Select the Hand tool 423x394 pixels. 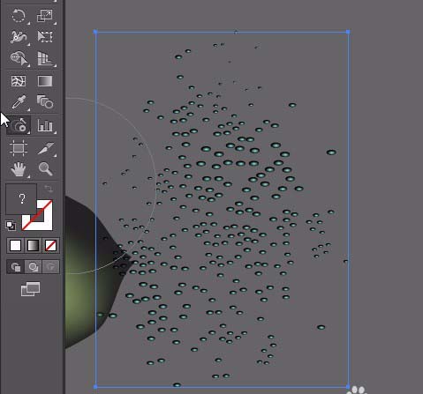pos(19,169)
